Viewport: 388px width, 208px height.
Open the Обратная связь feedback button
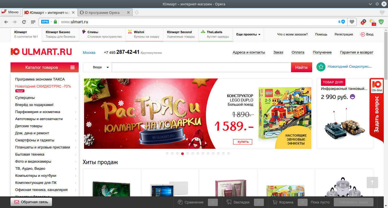[x=31, y=202]
